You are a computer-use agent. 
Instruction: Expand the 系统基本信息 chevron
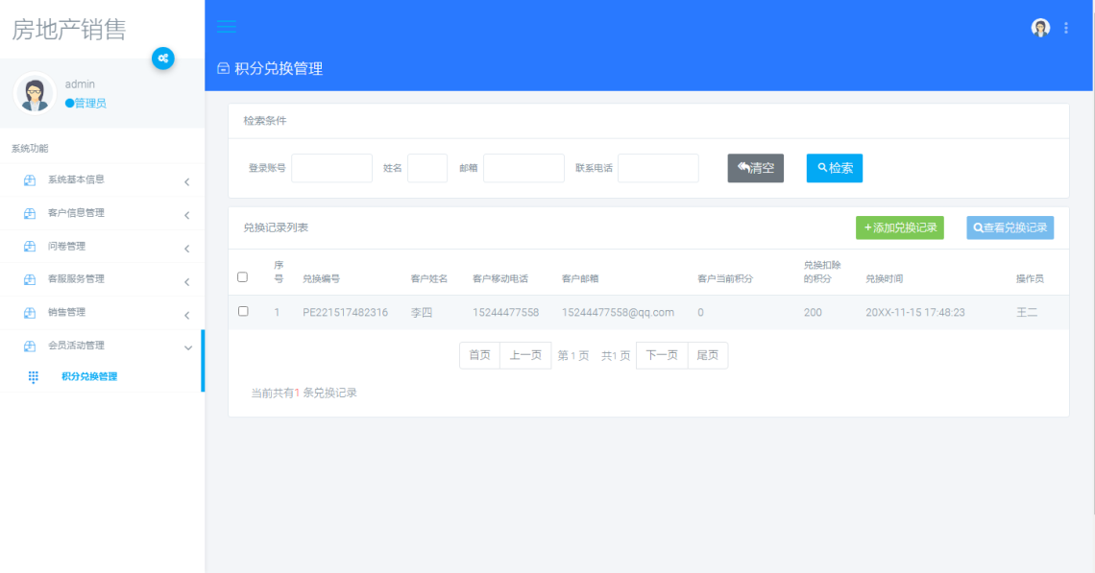point(188,180)
